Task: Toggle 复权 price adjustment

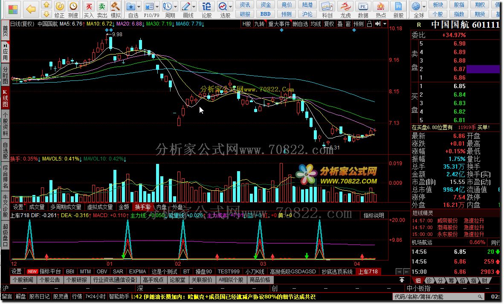Action: (x=329, y=24)
